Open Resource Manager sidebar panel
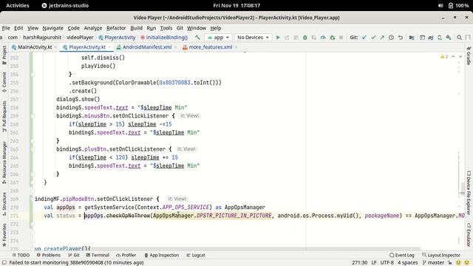This screenshot has width=473, height=266. (x=4, y=163)
